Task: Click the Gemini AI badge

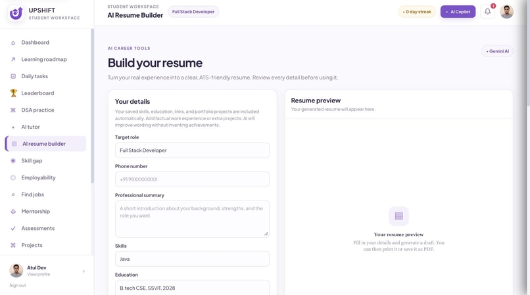Action: pos(497,51)
